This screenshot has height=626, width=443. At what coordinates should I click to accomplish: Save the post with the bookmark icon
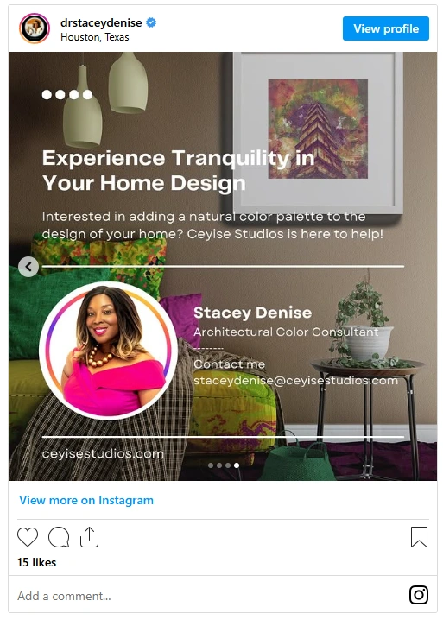419,537
